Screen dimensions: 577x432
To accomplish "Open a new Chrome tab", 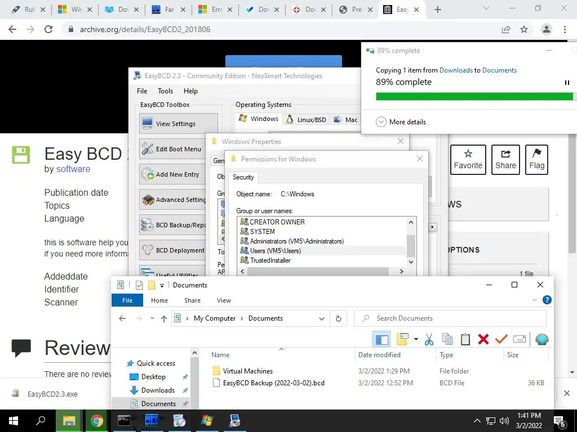I will (x=437, y=10).
